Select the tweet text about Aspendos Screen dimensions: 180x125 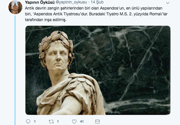point(96,14)
